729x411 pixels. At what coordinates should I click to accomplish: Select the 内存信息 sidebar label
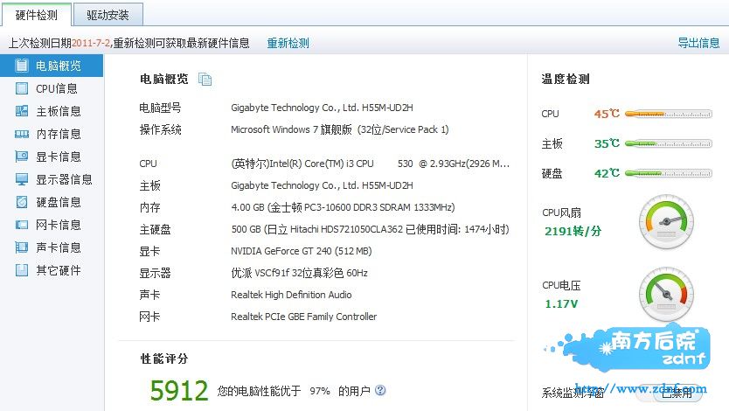click(59, 134)
